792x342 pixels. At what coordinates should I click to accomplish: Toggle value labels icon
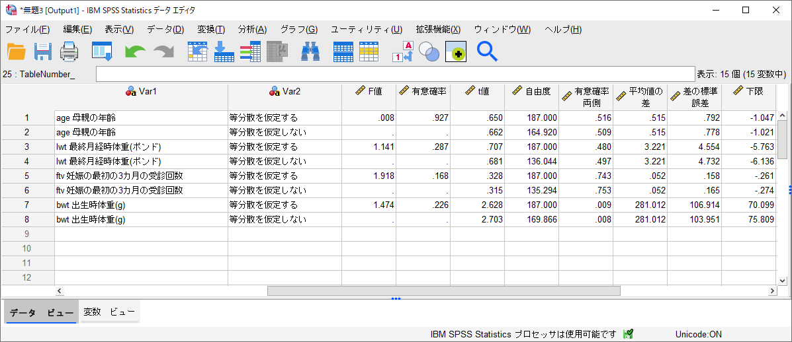[402, 51]
